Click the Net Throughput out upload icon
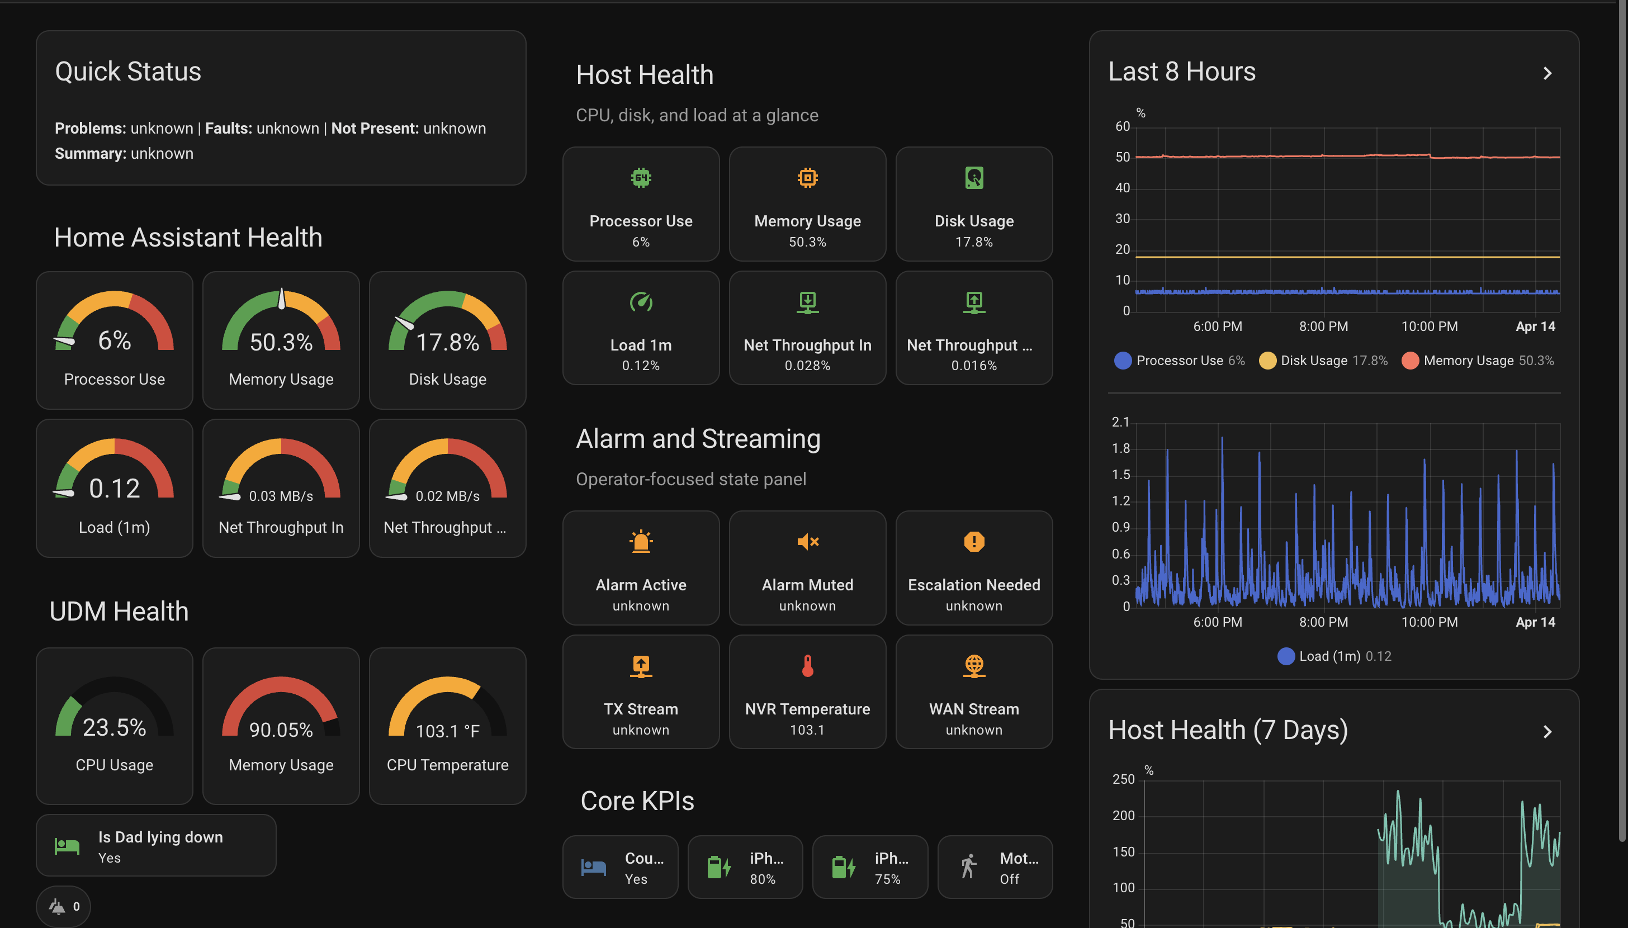Viewport: 1628px width, 928px height. click(974, 302)
